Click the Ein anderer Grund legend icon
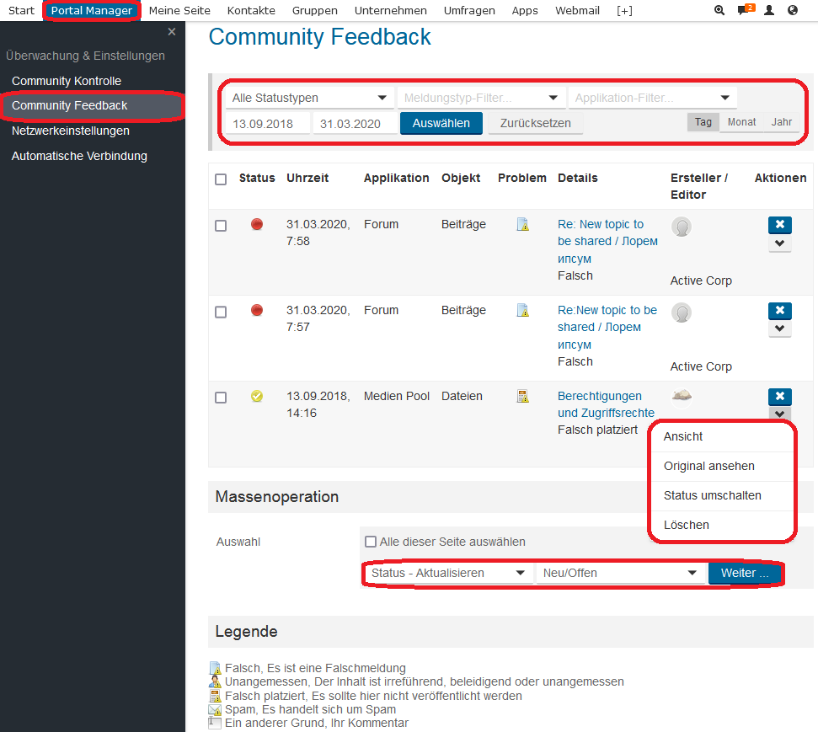 pos(215,723)
